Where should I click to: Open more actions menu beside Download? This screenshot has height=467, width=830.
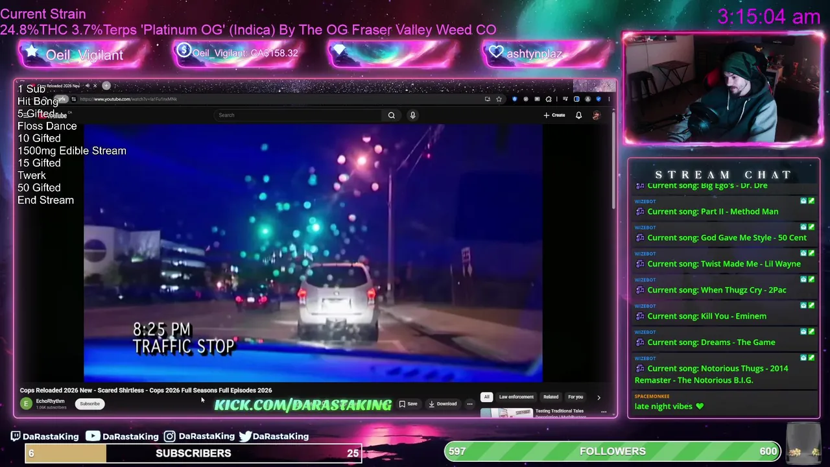[x=469, y=403]
